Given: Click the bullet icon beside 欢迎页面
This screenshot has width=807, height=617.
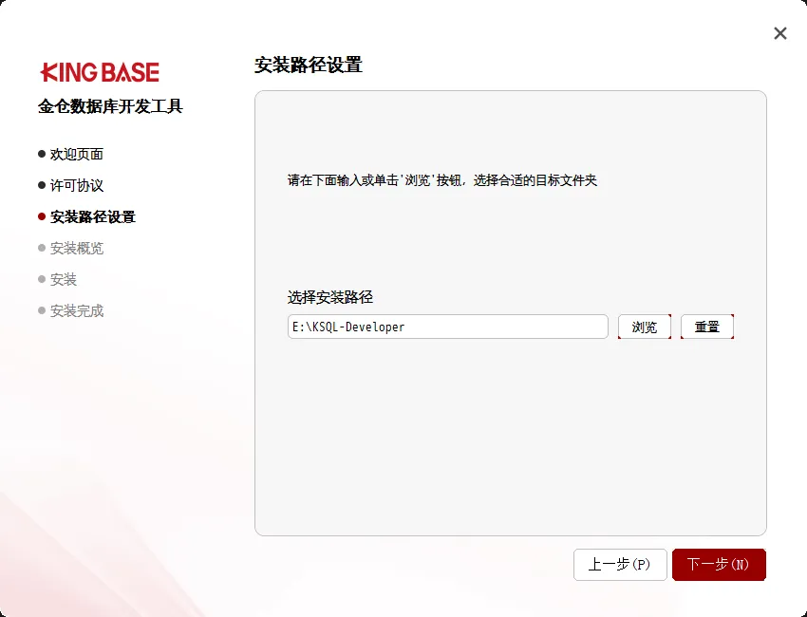Looking at the screenshot, I should [40, 153].
